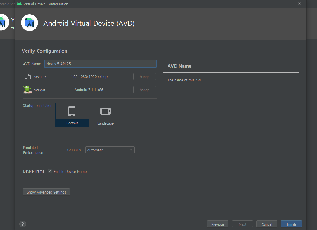The image size is (317, 230).
Task: Show Advanced Settings
Action: (46, 192)
